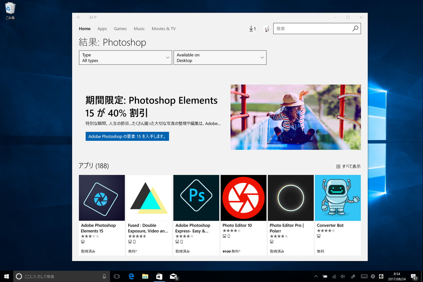Open Photo Editor Pro Polarr app icon
The width and height of the screenshot is (423, 282).
(291, 198)
